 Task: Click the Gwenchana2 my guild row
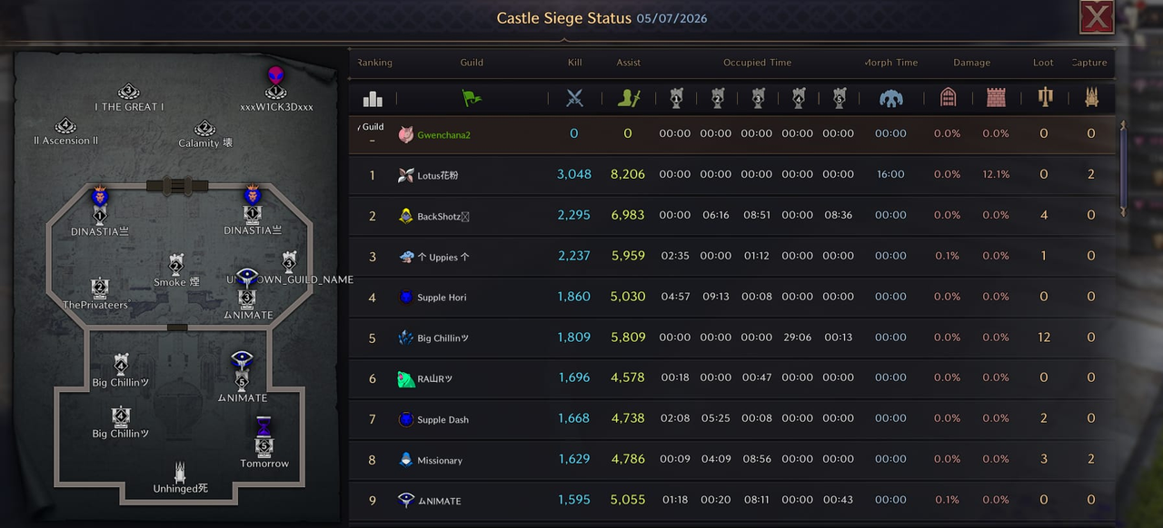coord(732,133)
